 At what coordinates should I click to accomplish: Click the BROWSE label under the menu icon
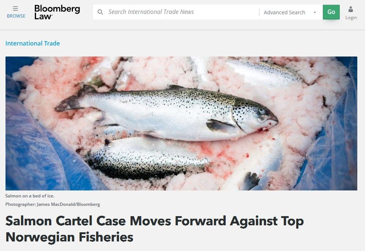[16, 16]
